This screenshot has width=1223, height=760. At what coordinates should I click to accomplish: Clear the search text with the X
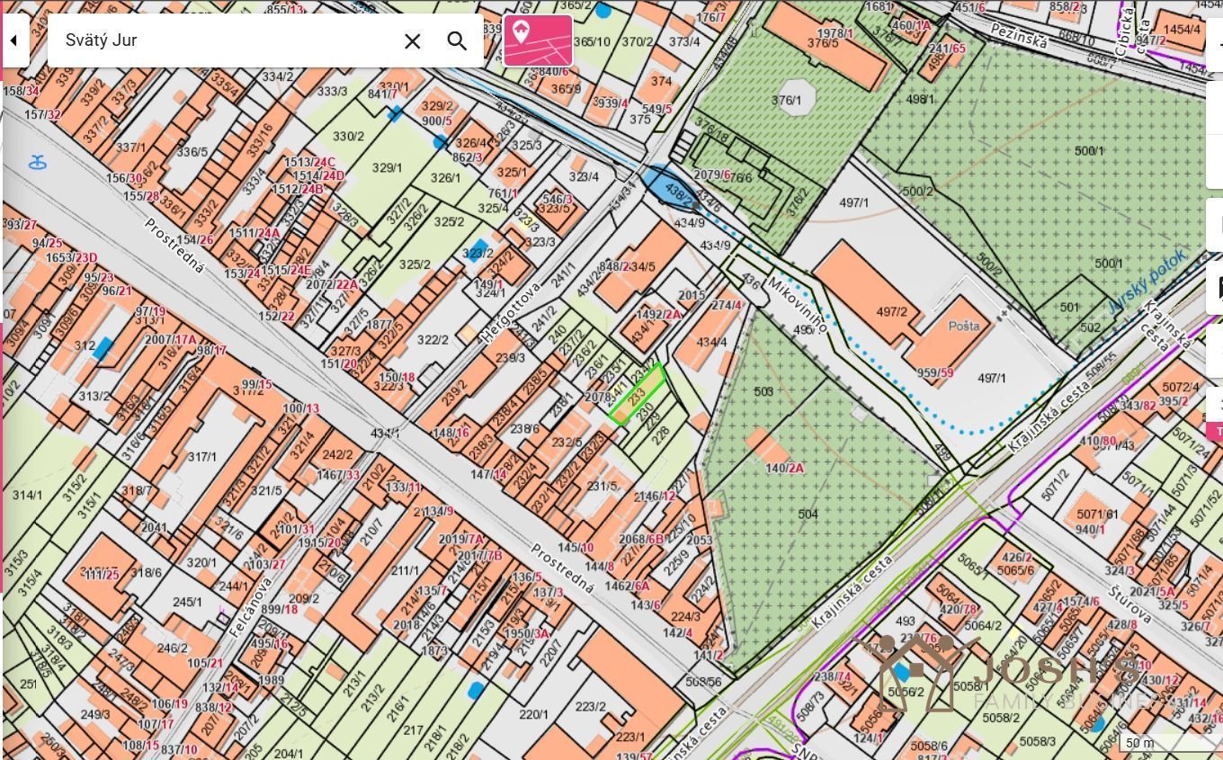click(x=412, y=41)
